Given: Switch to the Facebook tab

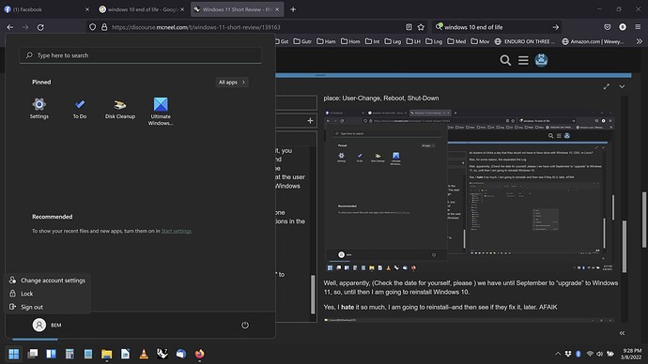Looking at the screenshot, I should click(46, 9).
